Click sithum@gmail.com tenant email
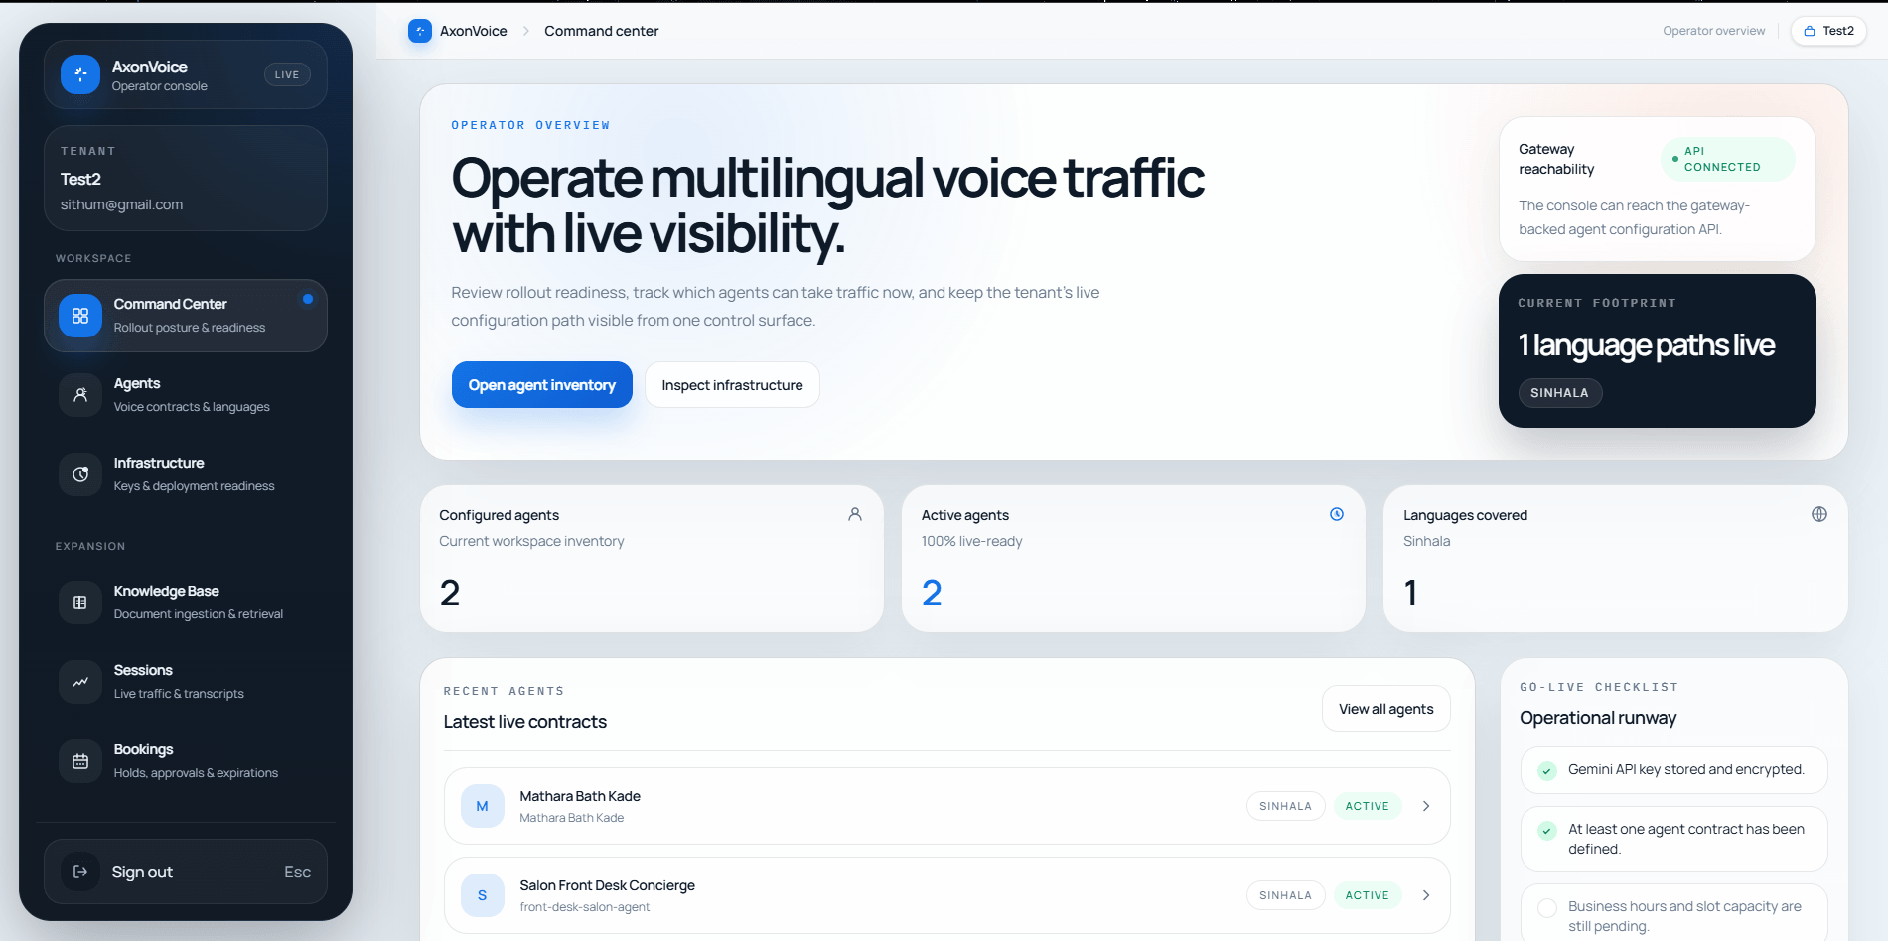The image size is (1888, 941). tap(121, 204)
